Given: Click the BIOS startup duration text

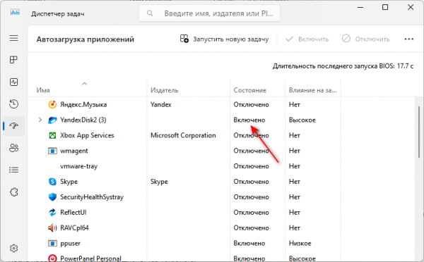Looking at the screenshot, I should [x=343, y=65].
